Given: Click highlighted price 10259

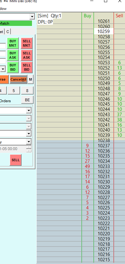Looking at the screenshot, I should click(x=104, y=31).
